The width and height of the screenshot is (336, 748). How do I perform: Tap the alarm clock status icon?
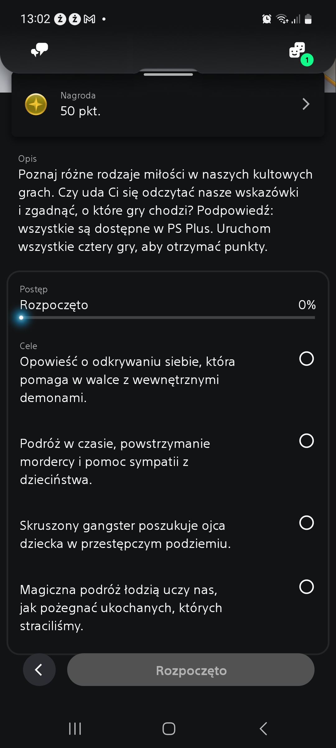point(267,19)
